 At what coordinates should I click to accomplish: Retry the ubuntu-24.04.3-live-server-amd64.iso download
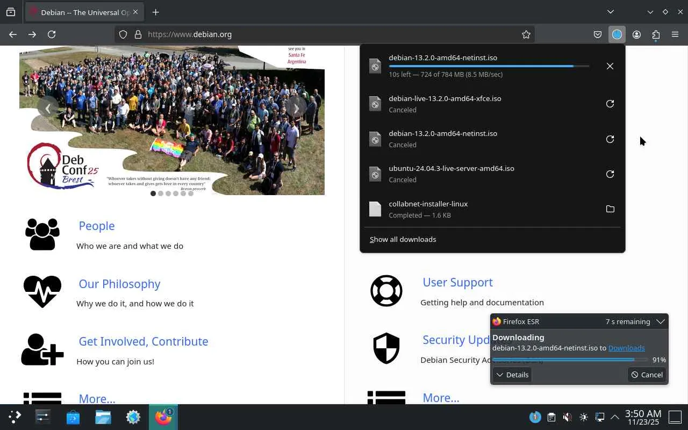(x=610, y=174)
